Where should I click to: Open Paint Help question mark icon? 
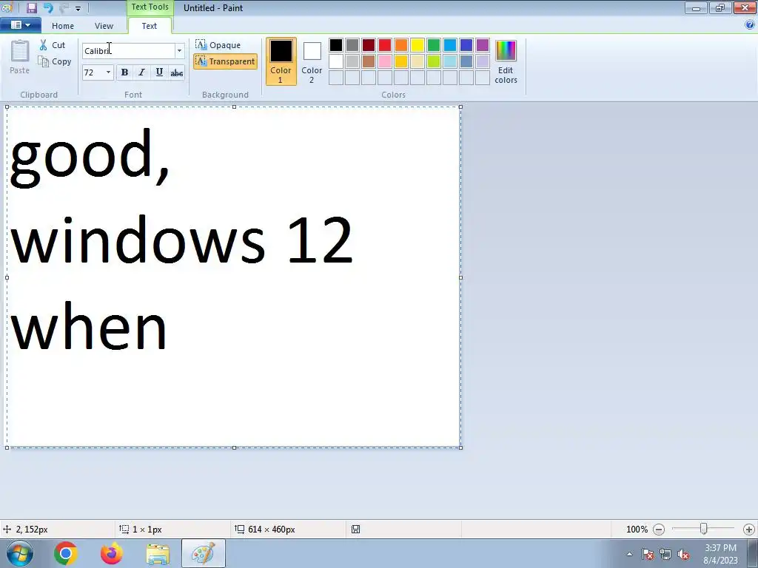750,25
